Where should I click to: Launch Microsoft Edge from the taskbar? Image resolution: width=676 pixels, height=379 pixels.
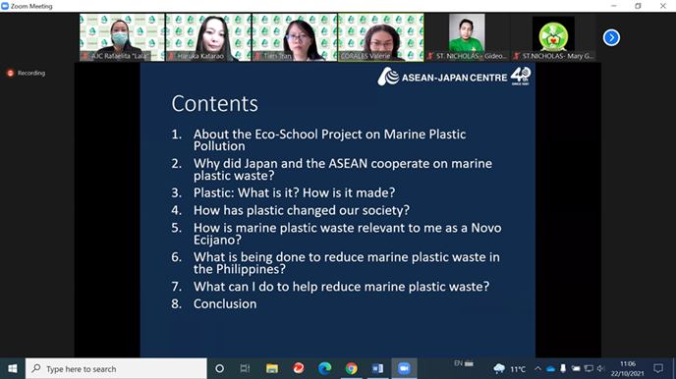324,368
